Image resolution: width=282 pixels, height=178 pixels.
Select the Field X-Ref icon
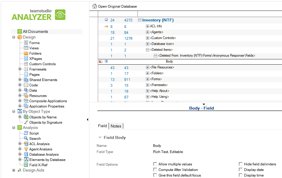coord(26,165)
